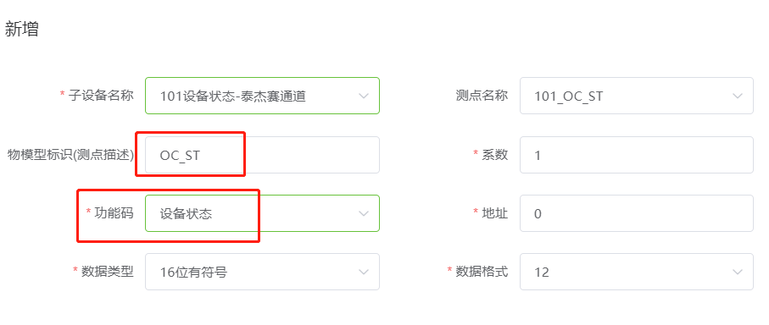769x325 pixels.
Task: Click the 数据类型 label text
Action: (x=108, y=271)
